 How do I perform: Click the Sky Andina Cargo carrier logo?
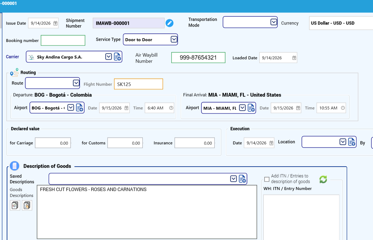coord(31,57)
